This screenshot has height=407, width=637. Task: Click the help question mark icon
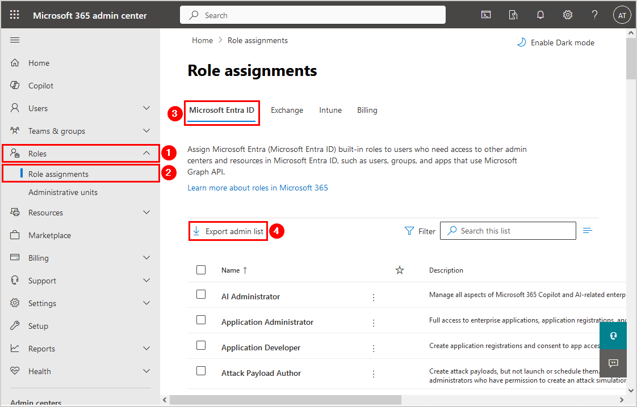pos(594,15)
